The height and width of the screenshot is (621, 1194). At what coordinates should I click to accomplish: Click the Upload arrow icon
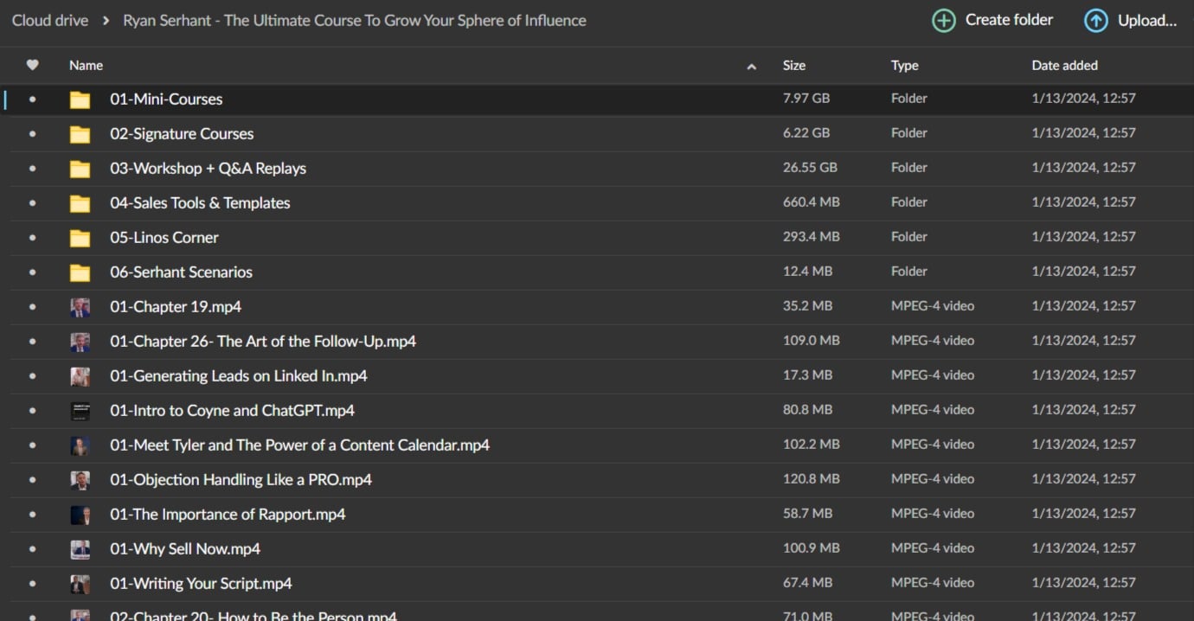[x=1095, y=21]
